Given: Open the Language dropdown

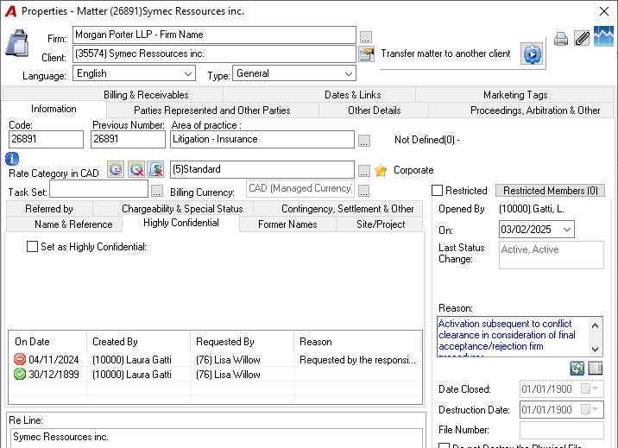Looking at the screenshot, I should pos(188,73).
